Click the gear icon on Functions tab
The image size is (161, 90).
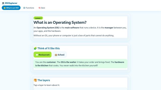(x=24, y=8)
